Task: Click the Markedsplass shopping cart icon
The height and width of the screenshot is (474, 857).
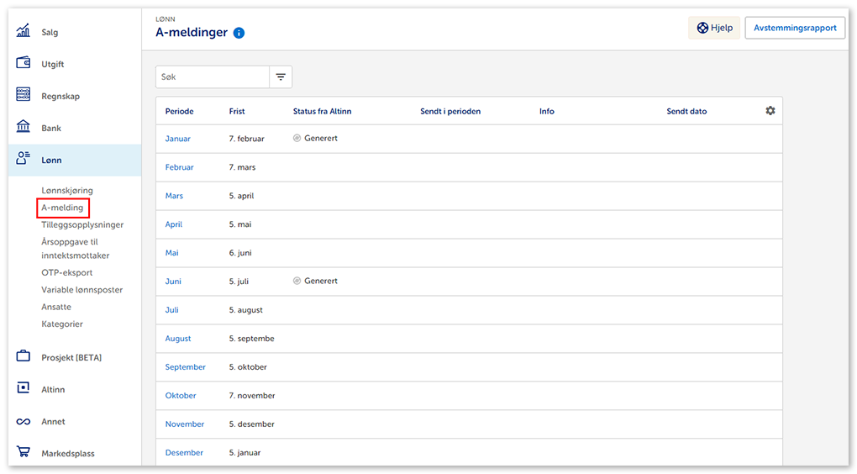Action: pyautogui.click(x=24, y=453)
